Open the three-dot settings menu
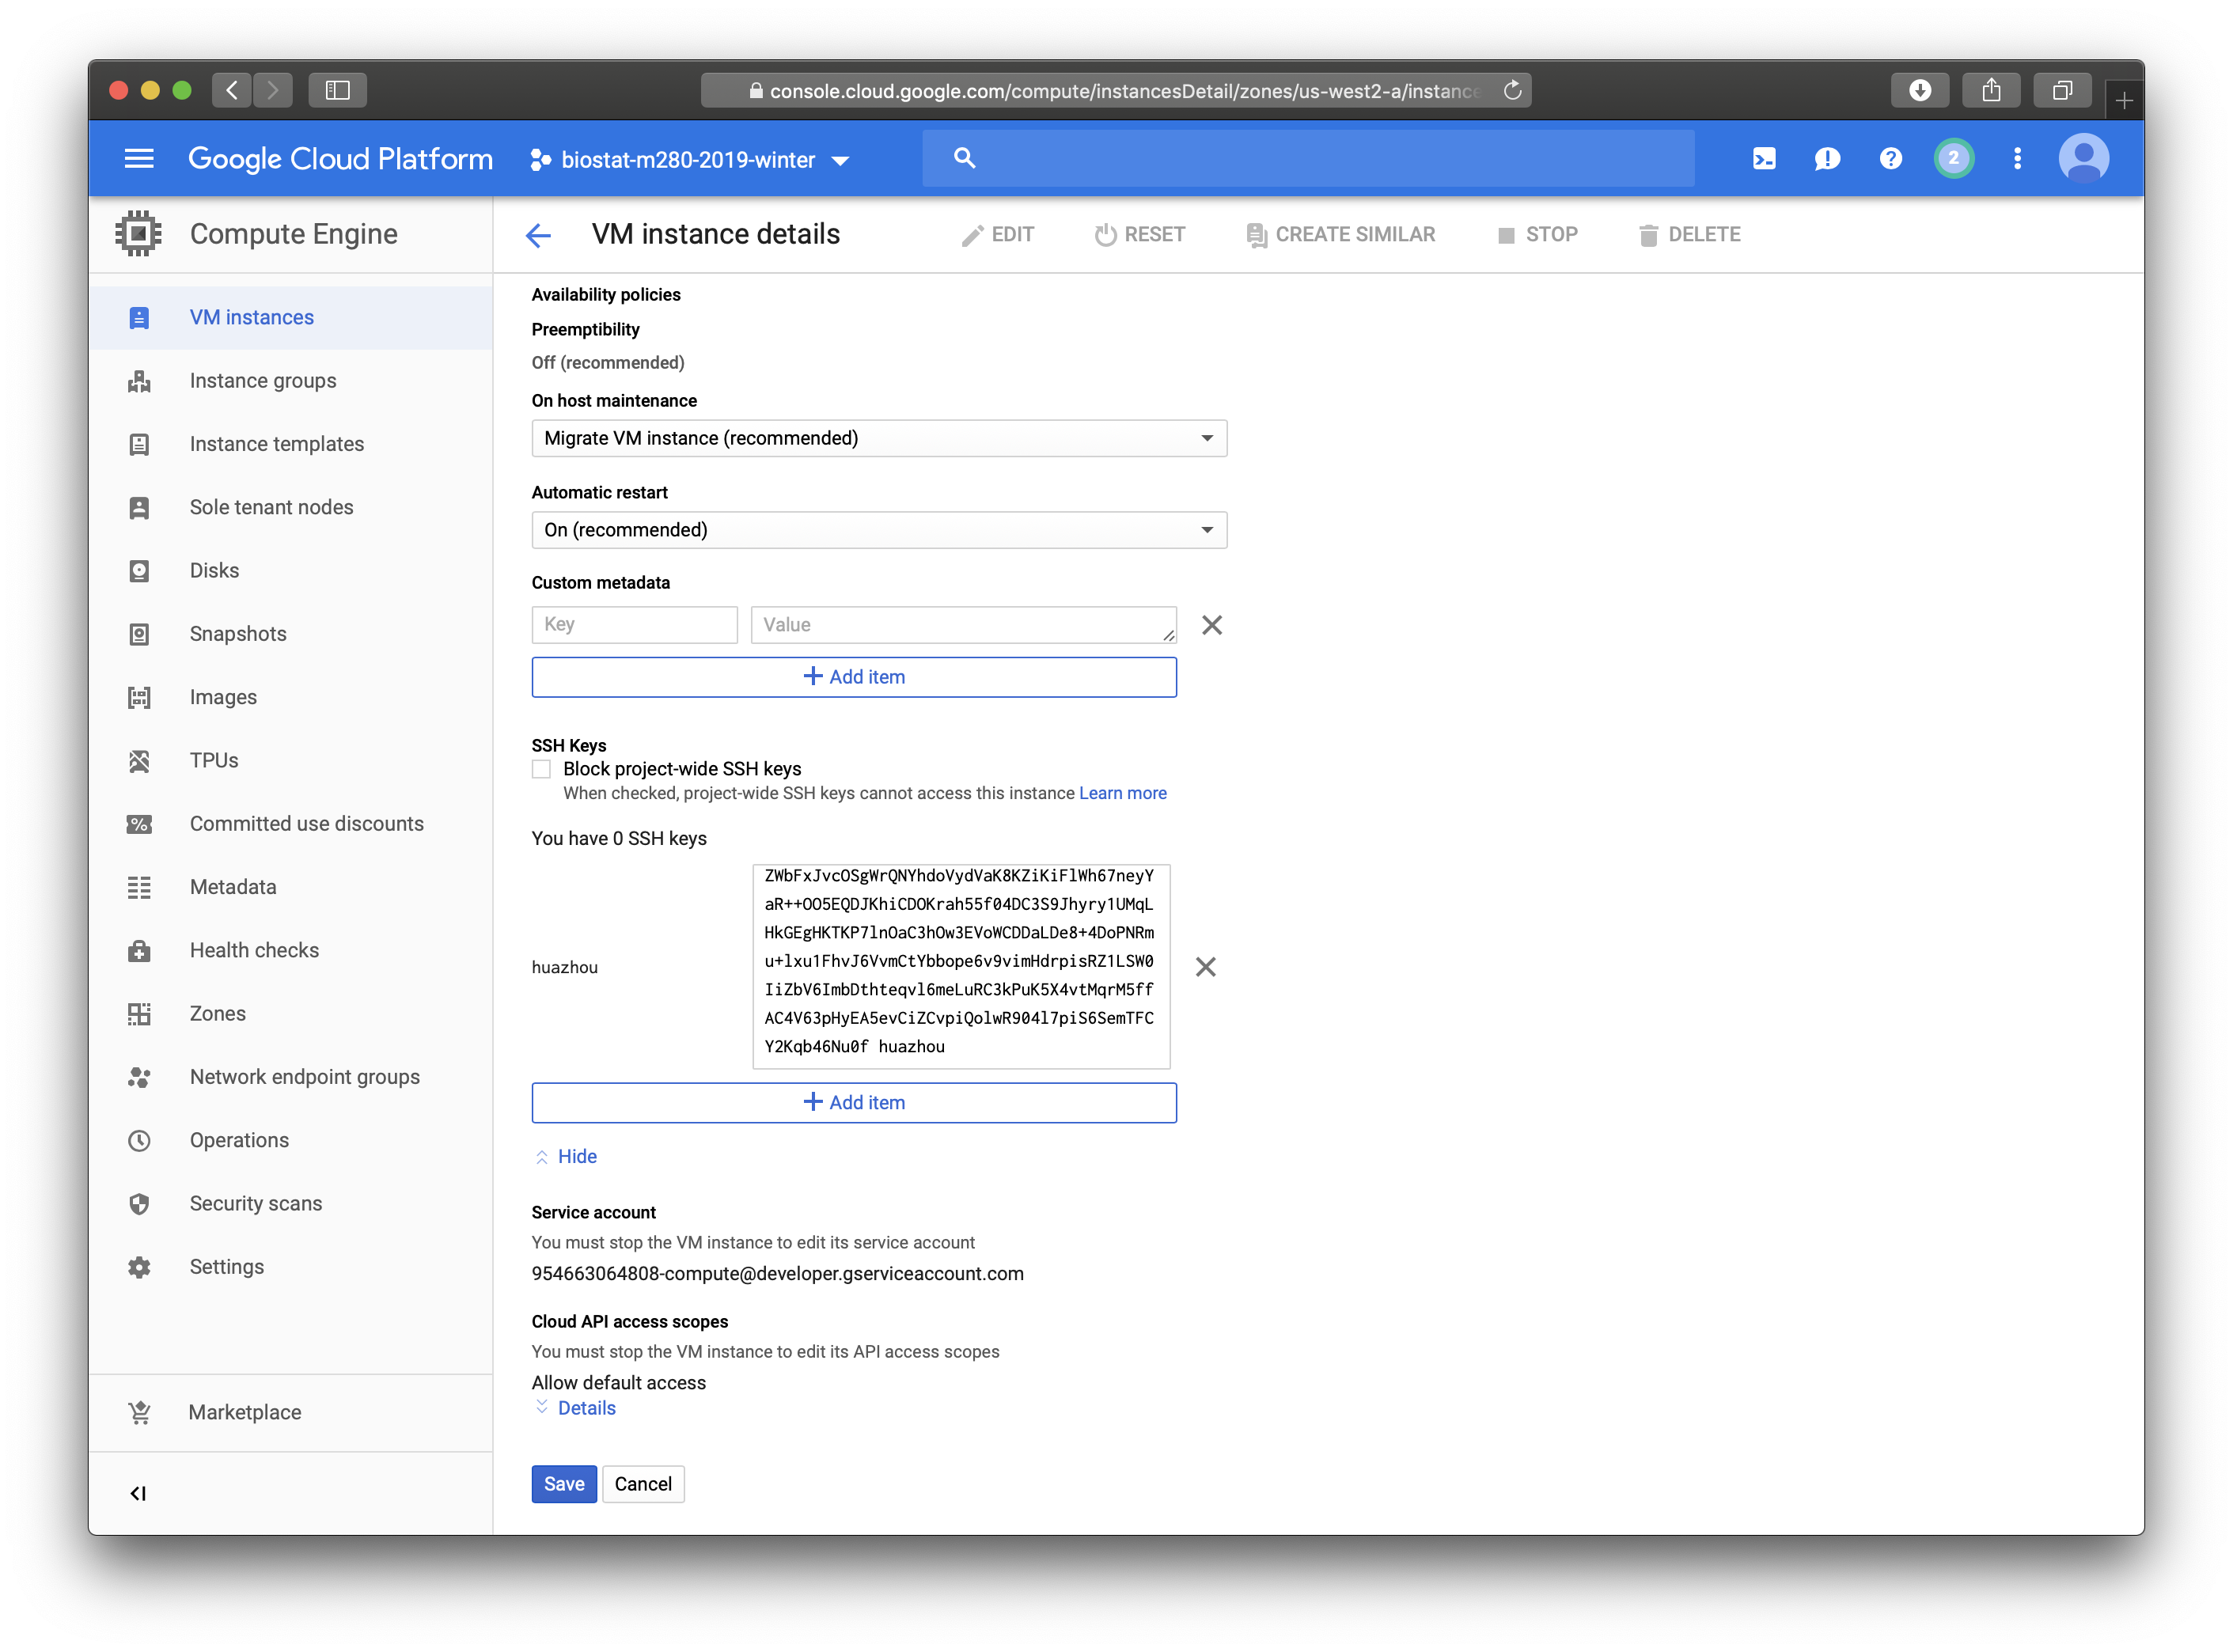The image size is (2233, 1652). tap(2017, 159)
